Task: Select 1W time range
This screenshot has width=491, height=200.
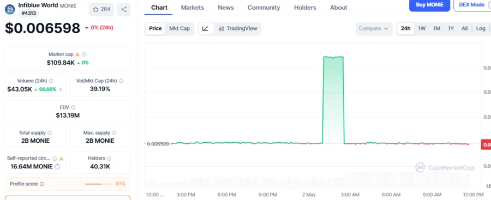Action: (x=422, y=28)
